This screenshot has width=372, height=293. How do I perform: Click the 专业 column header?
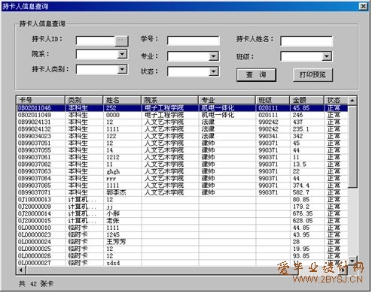tap(227, 100)
